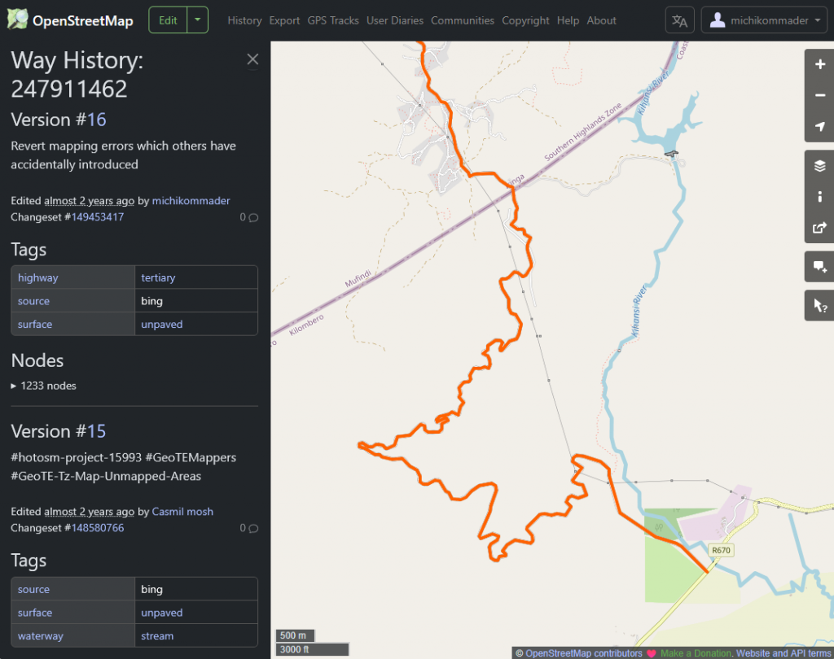Click the R670 road shield on map
Image resolution: width=834 pixels, height=659 pixels.
(x=721, y=550)
